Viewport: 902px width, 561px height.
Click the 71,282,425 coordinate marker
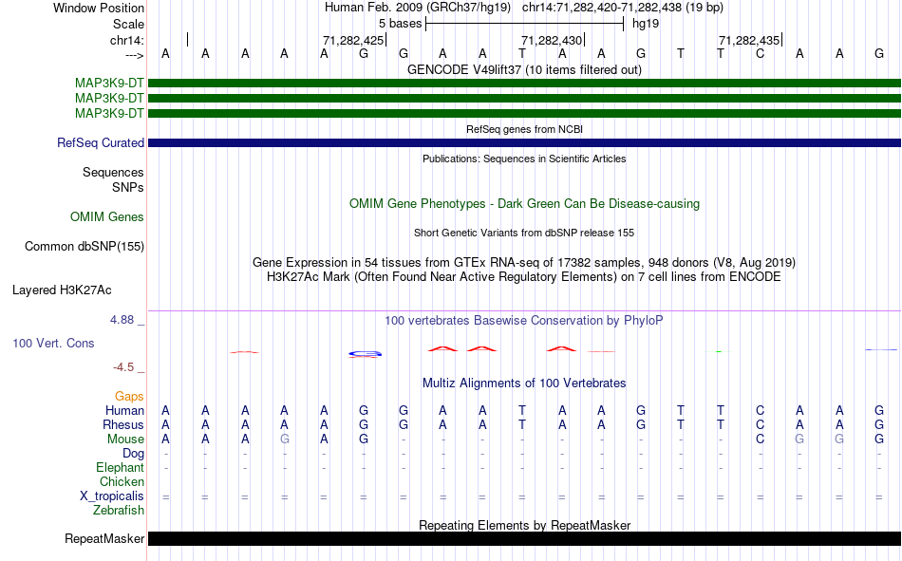point(353,40)
